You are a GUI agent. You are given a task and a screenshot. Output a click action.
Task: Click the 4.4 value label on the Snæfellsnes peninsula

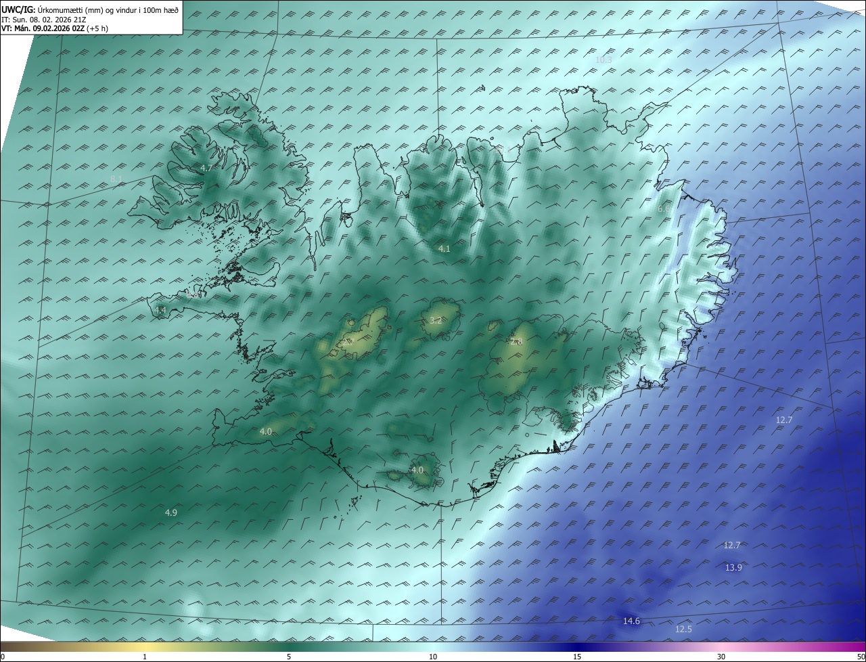[160, 310]
